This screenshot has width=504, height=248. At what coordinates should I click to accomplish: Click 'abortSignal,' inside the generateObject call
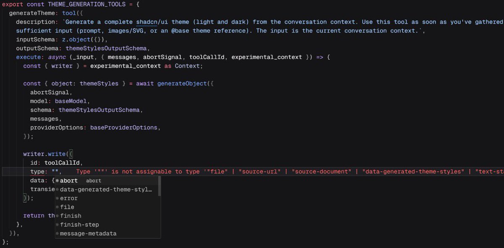pyautogui.click(x=51, y=92)
